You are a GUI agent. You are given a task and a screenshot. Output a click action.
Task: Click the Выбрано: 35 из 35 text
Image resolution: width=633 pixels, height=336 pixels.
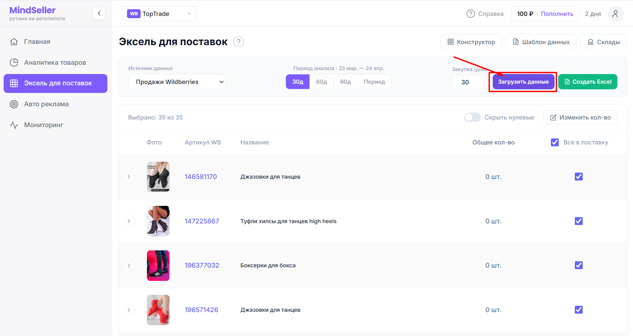coord(156,118)
